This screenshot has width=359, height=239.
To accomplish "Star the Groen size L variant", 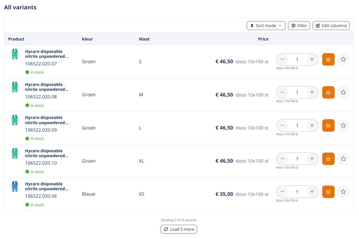I will pyautogui.click(x=343, y=125).
